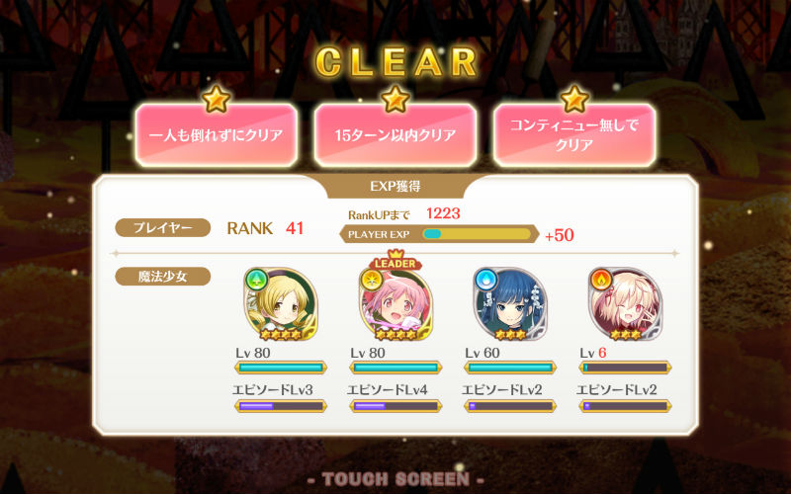Image resolution: width=791 pixels, height=494 pixels.
Task: Select the pink-haired leader portrait
Action: click(396, 304)
